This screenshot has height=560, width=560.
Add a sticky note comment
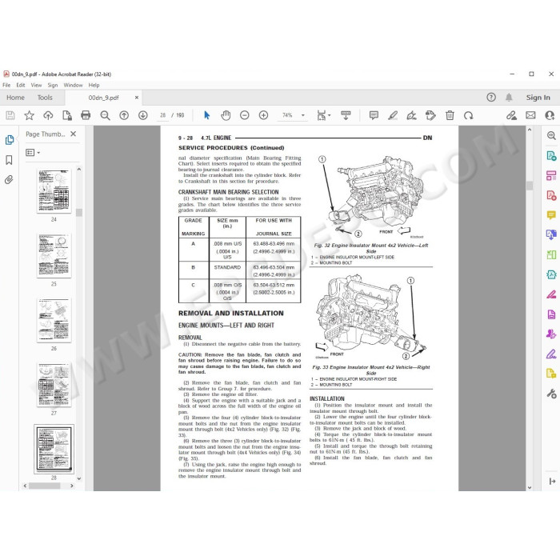(374, 115)
